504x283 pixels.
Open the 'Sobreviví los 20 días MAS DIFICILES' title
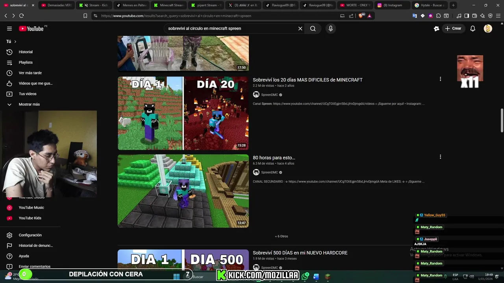tap(308, 80)
